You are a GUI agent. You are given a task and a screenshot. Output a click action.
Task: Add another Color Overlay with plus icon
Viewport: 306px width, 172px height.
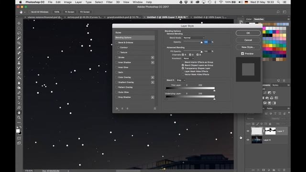(x=153, y=77)
